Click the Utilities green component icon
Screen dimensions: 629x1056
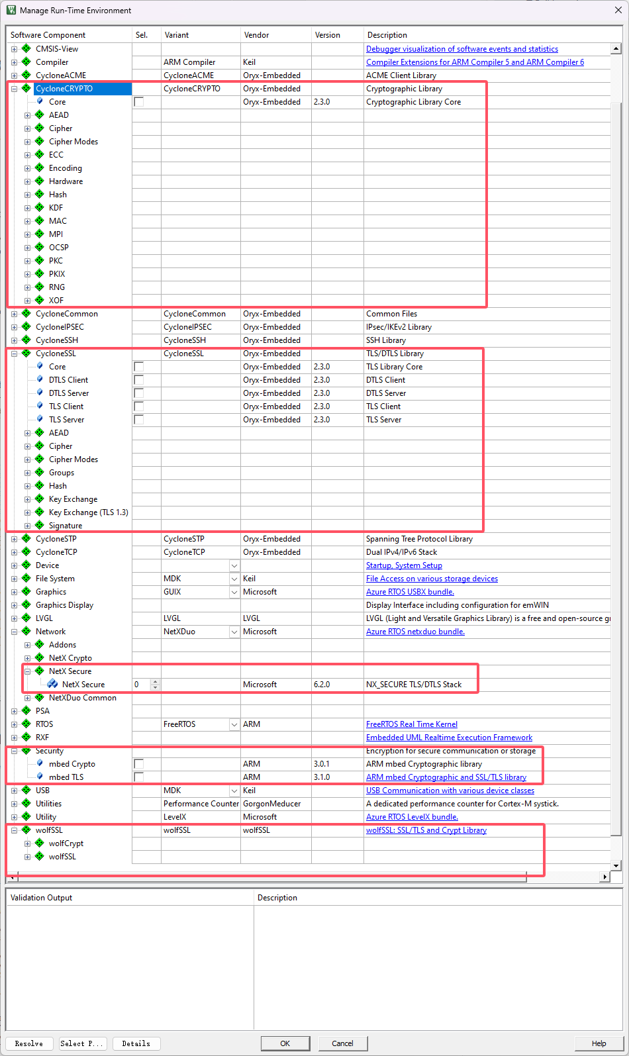click(x=26, y=803)
